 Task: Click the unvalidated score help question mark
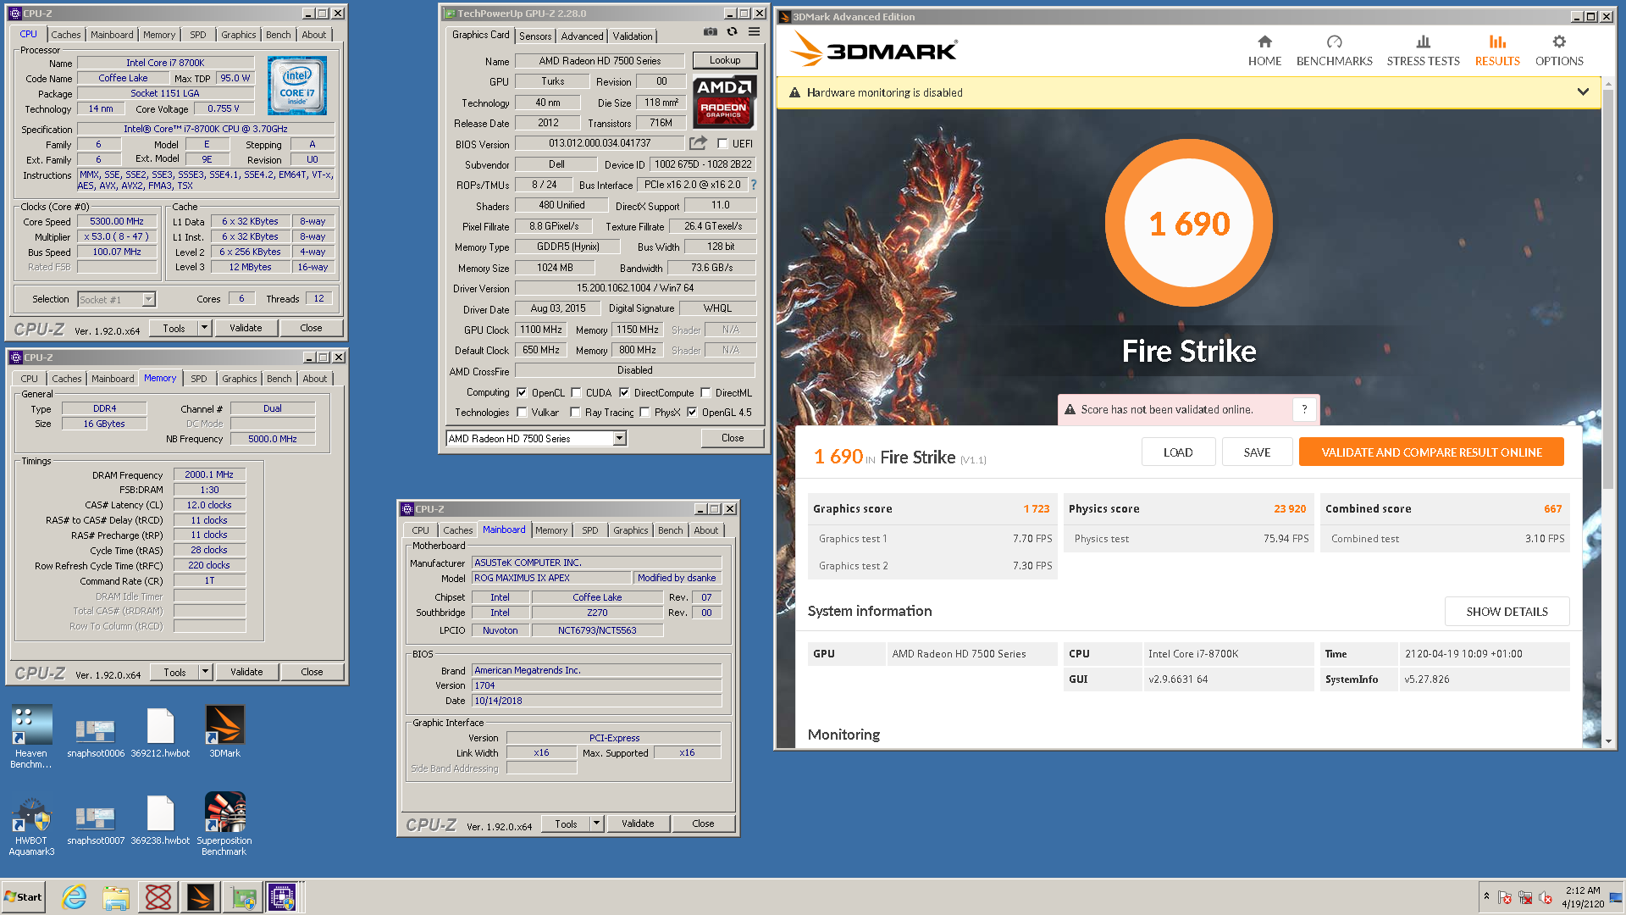tap(1304, 409)
